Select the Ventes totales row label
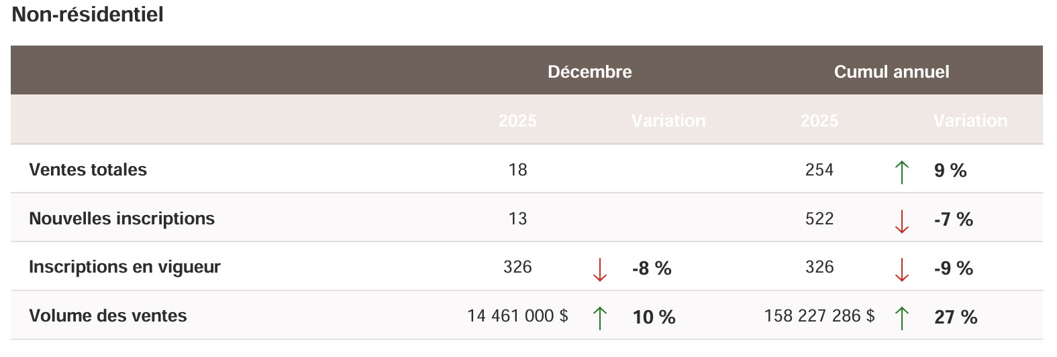Image resolution: width=1057 pixels, height=357 pixels. point(88,169)
